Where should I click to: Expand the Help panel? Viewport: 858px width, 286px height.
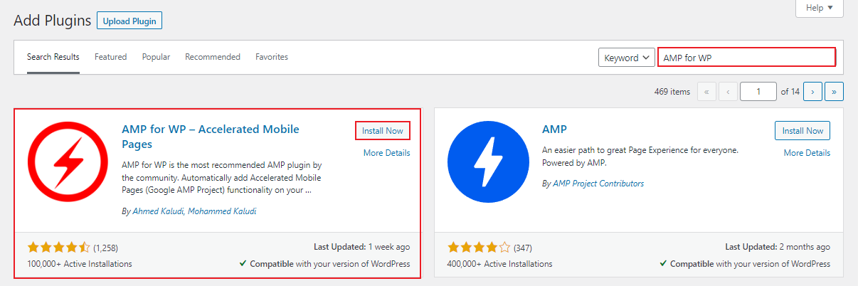point(819,8)
